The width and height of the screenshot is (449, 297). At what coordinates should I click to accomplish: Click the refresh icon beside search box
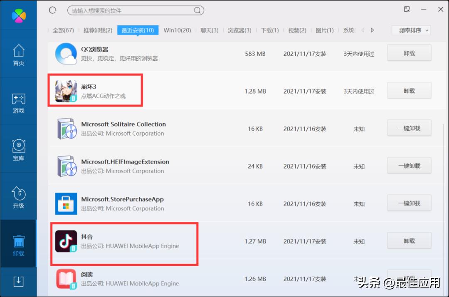coord(52,10)
